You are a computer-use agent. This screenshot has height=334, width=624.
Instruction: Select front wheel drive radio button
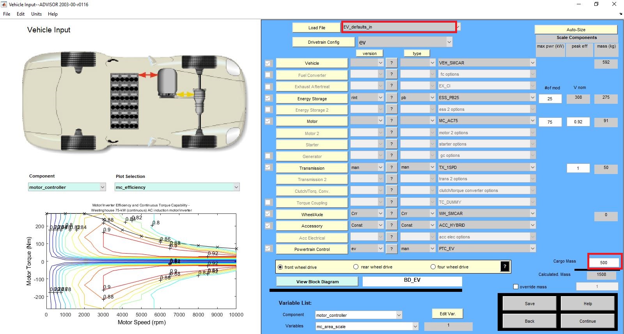pos(280,267)
